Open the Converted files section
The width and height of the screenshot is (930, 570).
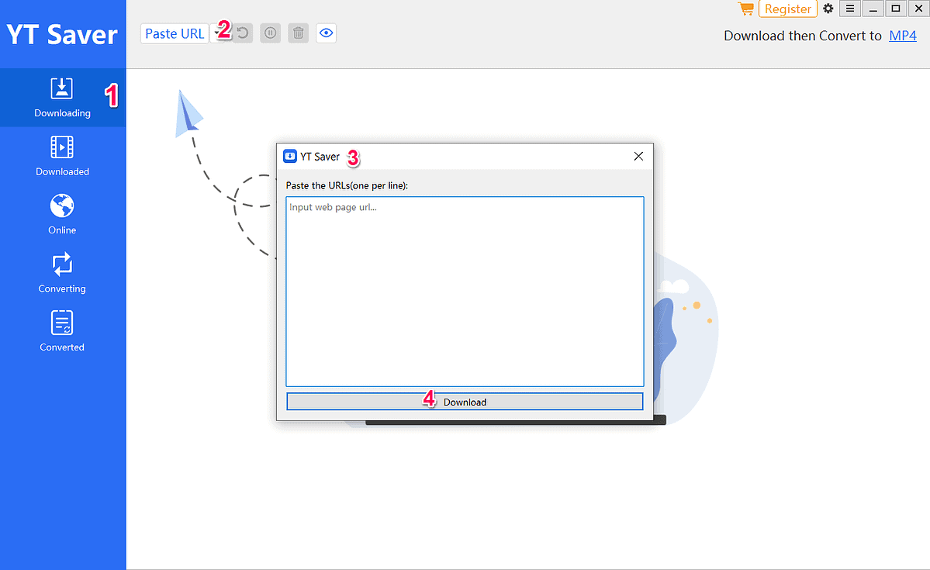tap(62, 330)
